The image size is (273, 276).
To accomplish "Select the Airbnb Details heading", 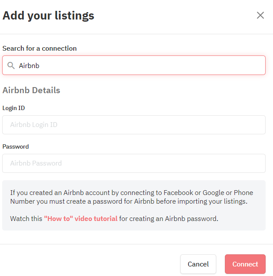I will [31, 90].
